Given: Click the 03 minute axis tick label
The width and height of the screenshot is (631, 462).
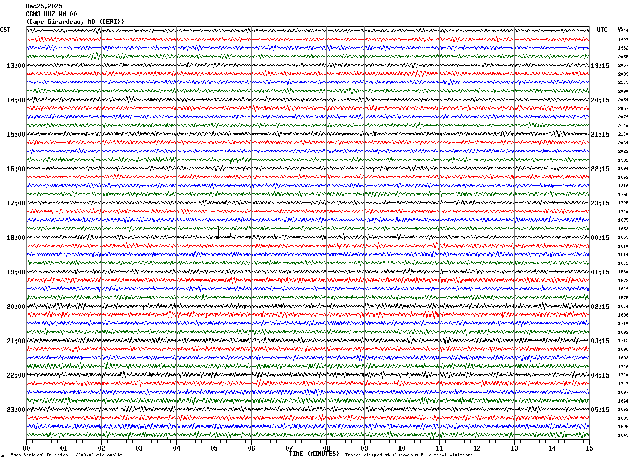Looking at the screenshot, I should pos(139,448).
